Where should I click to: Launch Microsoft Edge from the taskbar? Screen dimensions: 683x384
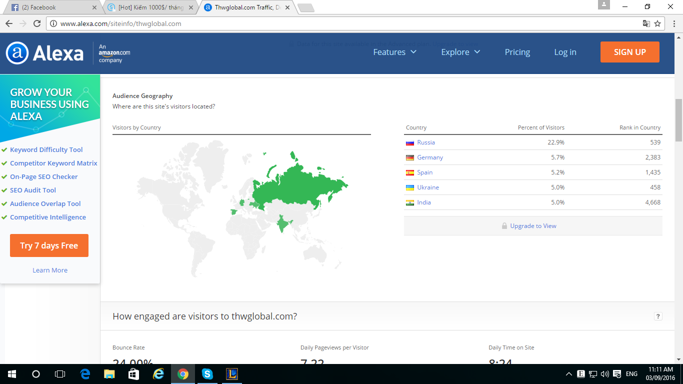(x=85, y=374)
